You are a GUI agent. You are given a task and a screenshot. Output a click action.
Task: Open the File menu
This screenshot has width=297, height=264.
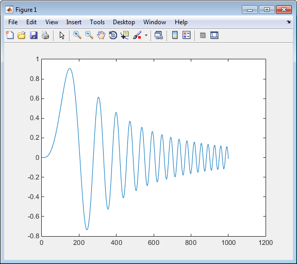[13, 22]
